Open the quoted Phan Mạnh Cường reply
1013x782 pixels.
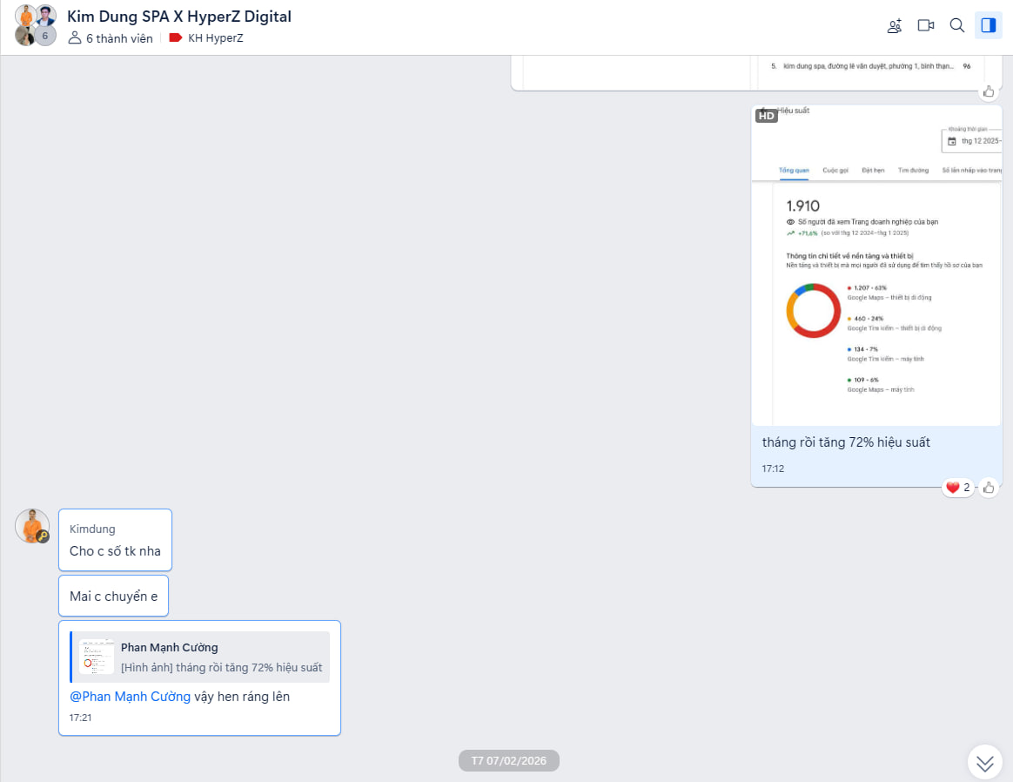point(221,657)
